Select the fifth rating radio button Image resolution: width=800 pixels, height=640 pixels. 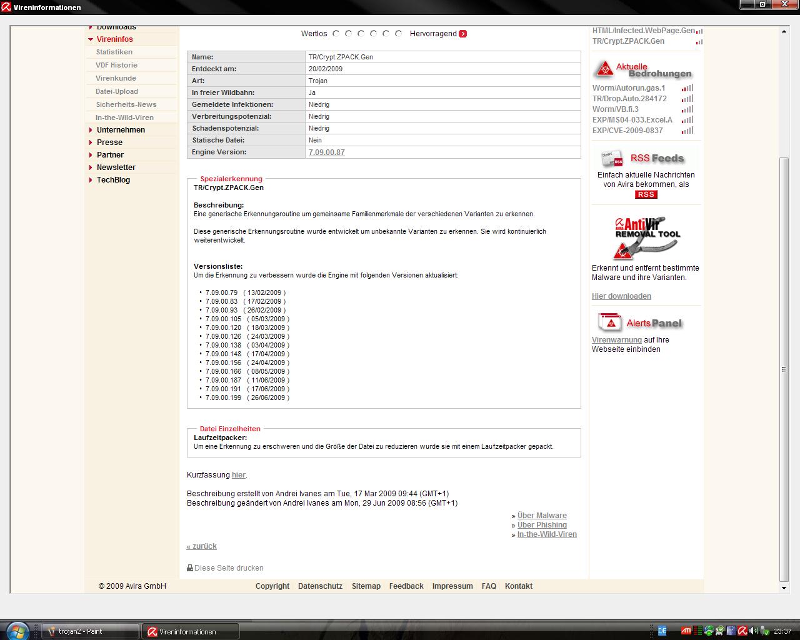[386, 34]
